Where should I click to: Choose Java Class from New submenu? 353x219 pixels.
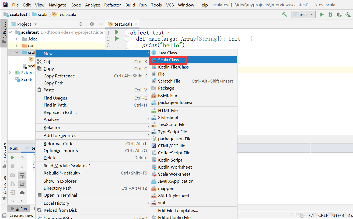click(193, 53)
